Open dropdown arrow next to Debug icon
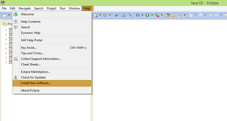The image size is (227, 121). coord(142,15)
